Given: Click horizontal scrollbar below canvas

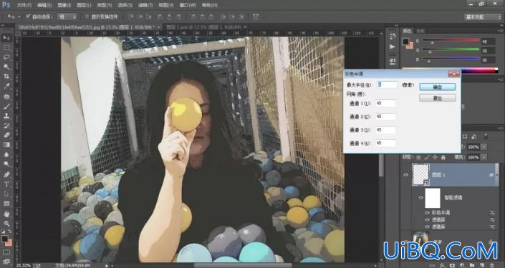Looking at the screenshot, I should (x=243, y=265).
